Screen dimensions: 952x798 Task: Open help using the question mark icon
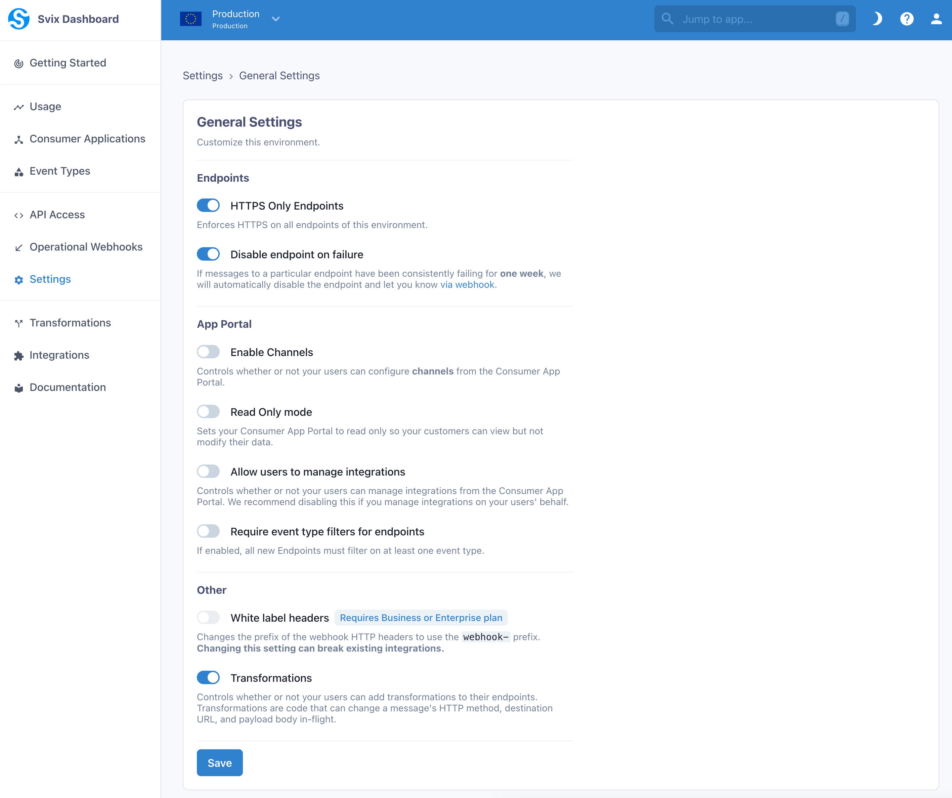[x=907, y=18]
